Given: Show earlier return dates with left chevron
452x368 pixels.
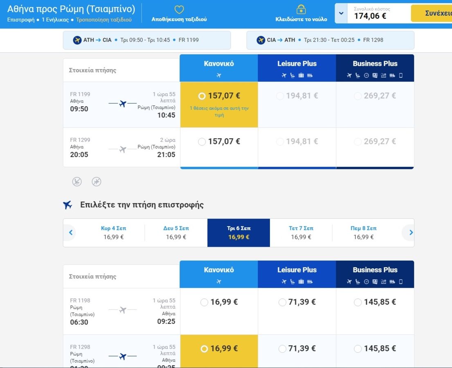Looking at the screenshot, I should (70, 233).
